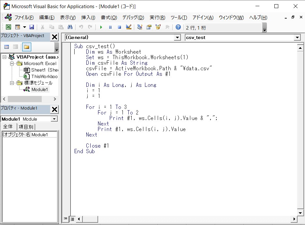
Task: Click the project tree scroll right arrow
Action: [x=55, y=99]
